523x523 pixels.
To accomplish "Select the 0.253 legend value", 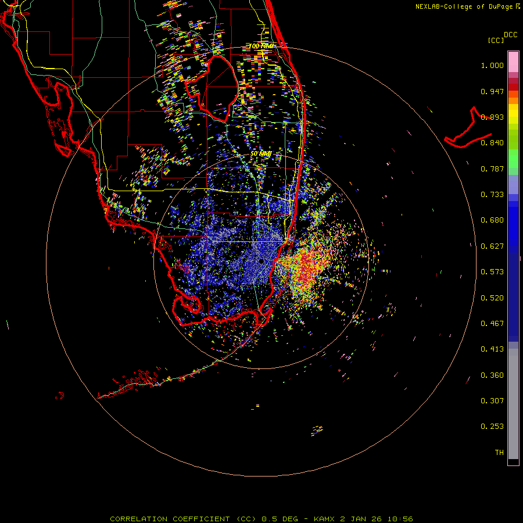I will coord(492,427).
